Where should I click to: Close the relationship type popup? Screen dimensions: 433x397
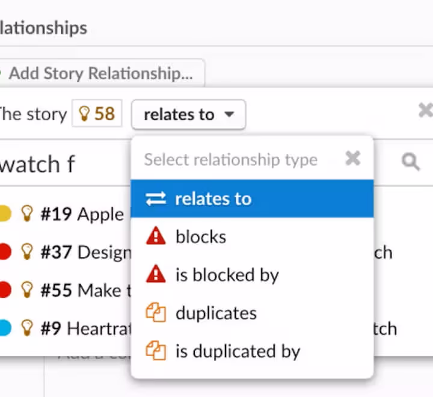point(353,158)
